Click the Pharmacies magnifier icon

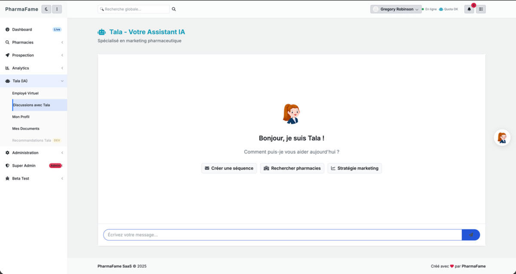click(7, 42)
